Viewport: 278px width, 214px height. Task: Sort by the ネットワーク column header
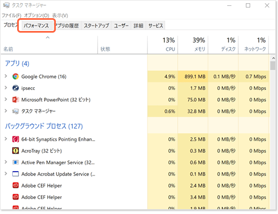click(x=254, y=45)
